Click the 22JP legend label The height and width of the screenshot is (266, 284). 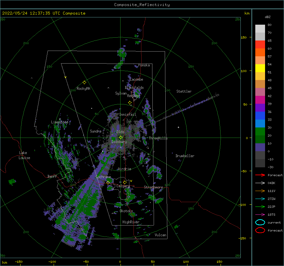point(271,207)
